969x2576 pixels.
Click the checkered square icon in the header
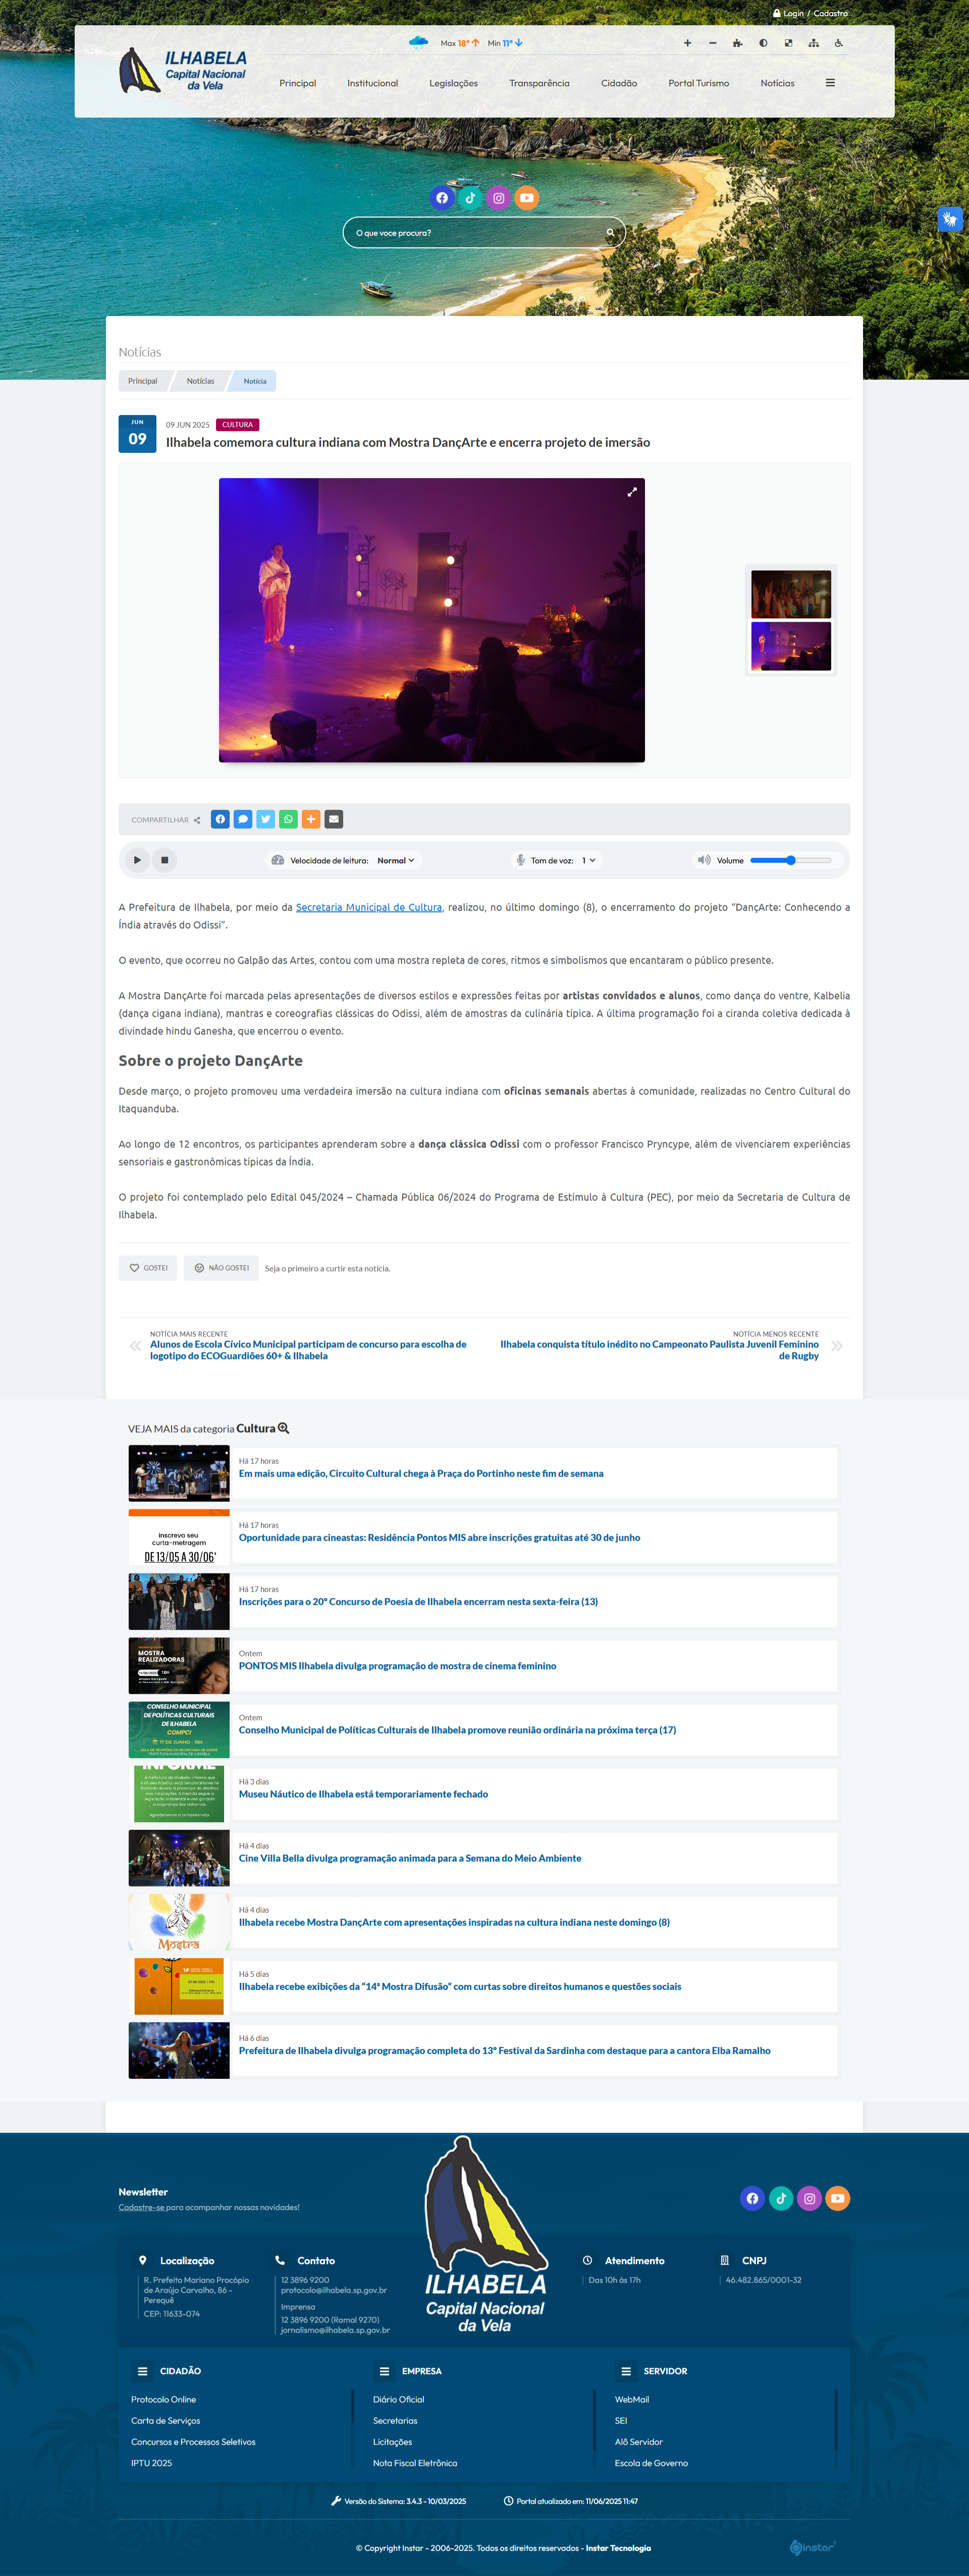(788, 43)
